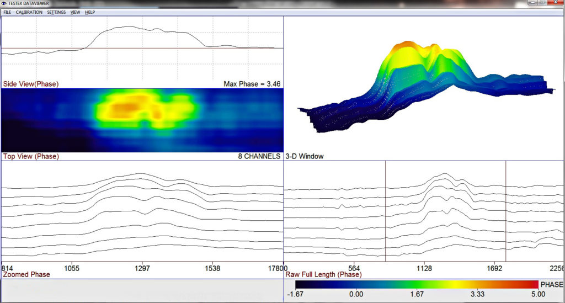Viewport: 565px width, 303px height.
Task: Minimize the Testex DataViewer window
Action: click(x=532, y=3)
